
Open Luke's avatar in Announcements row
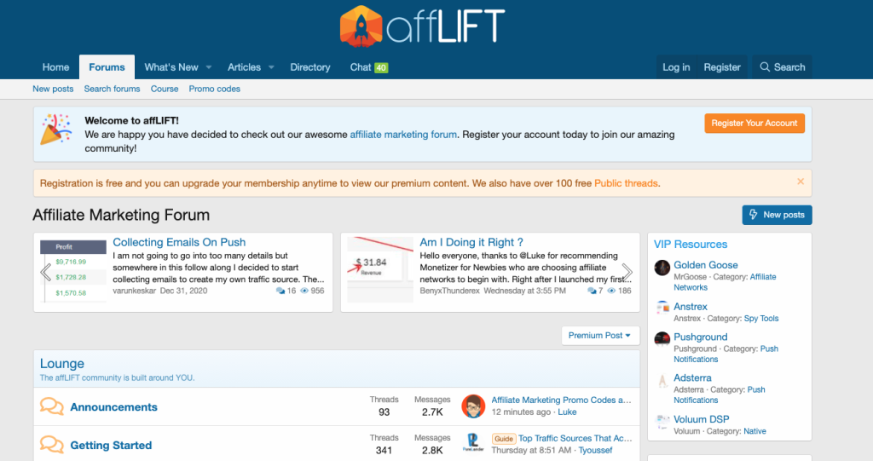[473, 406]
